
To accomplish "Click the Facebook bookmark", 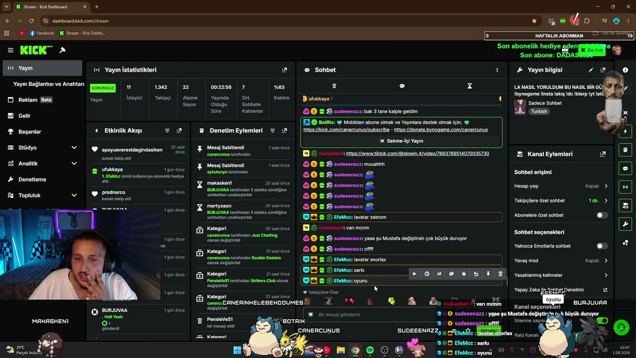I will tap(42, 33).
